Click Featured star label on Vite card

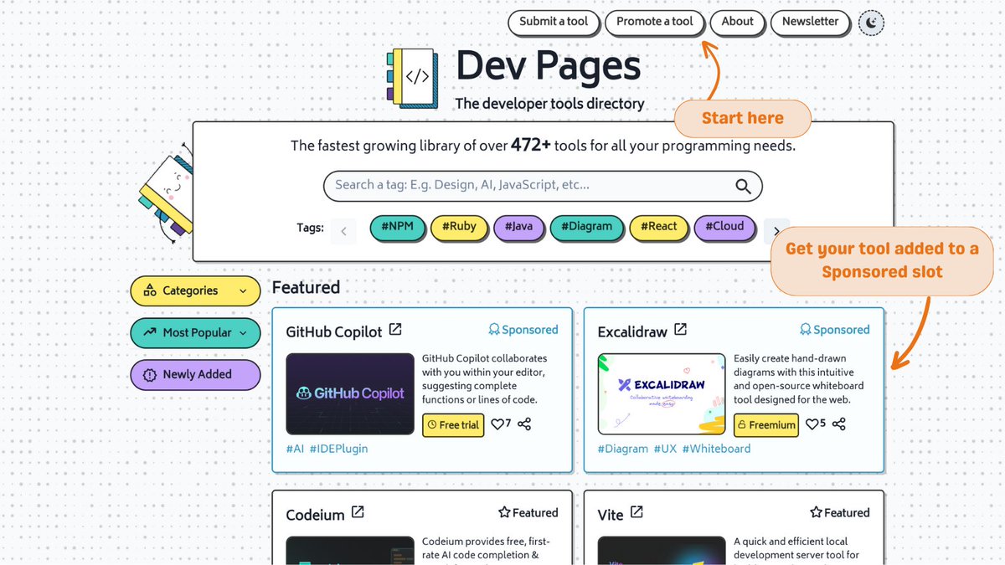[x=840, y=512]
